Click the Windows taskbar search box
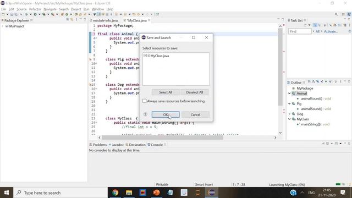352x198 pixels. point(61,193)
